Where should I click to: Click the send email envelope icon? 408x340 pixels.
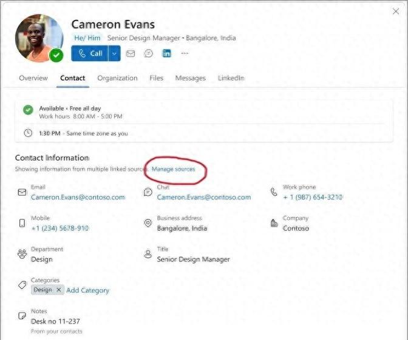click(x=131, y=53)
